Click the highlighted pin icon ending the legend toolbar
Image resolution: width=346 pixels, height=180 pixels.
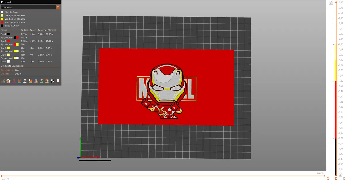coord(58,81)
